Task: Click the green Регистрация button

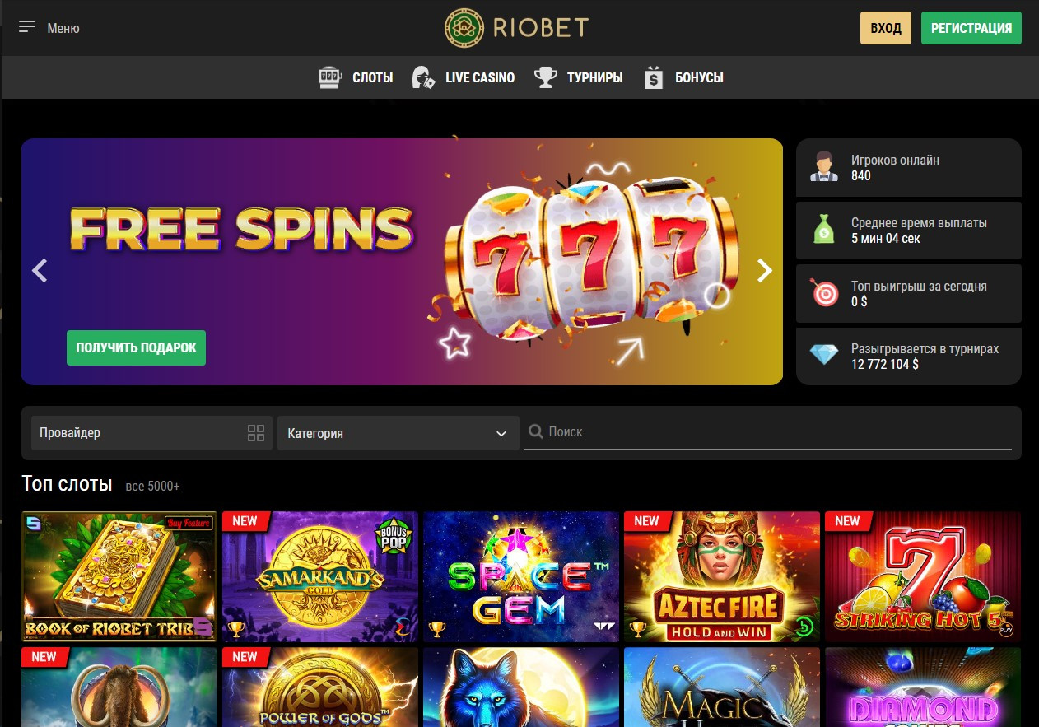Action: click(x=971, y=28)
